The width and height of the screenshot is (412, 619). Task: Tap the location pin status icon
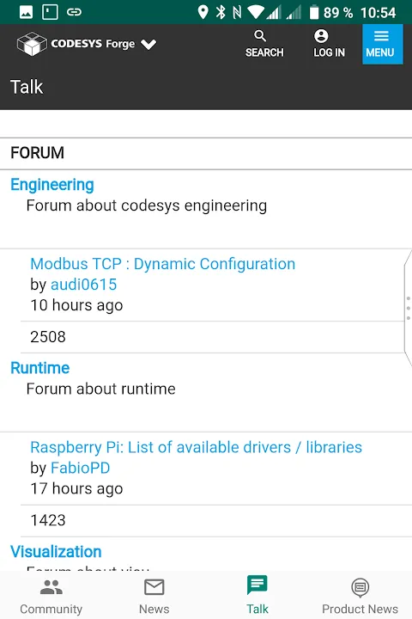203,12
